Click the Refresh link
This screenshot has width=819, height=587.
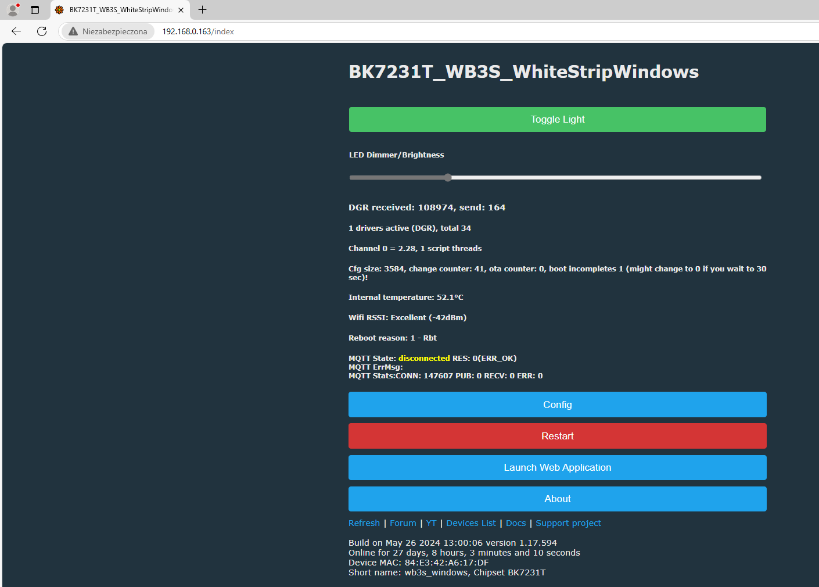[364, 523]
